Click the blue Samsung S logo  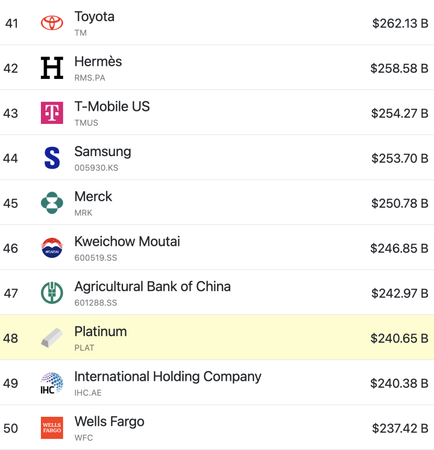pyautogui.click(x=52, y=158)
